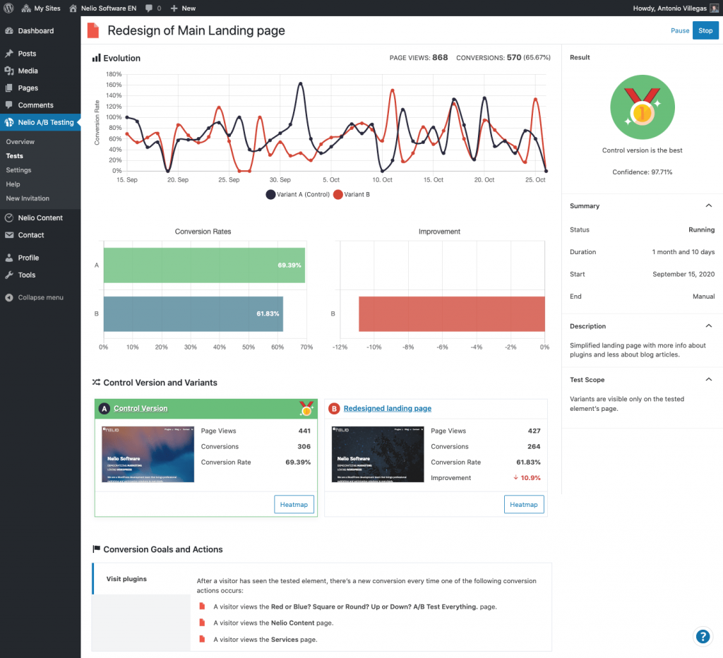This screenshot has height=658, width=723.
Task: Click the blue 61.83% conversion bar
Action: pyautogui.click(x=193, y=313)
